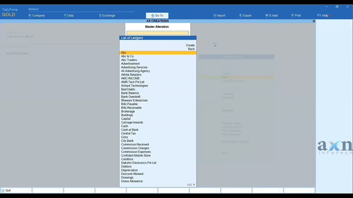Viewport: 353px width, 198px height.
Task: Choose Create in List of Ledgers
Action: pos(190,45)
